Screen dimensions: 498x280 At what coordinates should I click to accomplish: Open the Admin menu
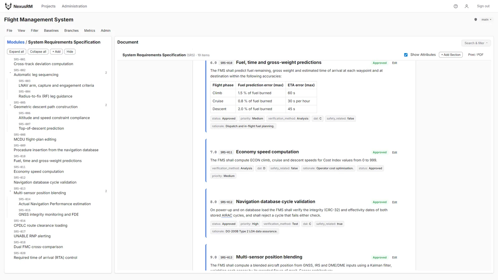106,30
